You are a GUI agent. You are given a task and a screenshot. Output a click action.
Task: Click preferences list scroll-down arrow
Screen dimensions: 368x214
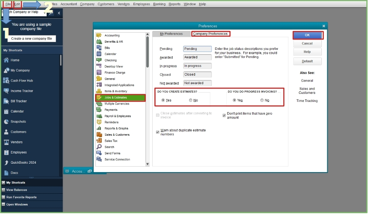[148, 164]
